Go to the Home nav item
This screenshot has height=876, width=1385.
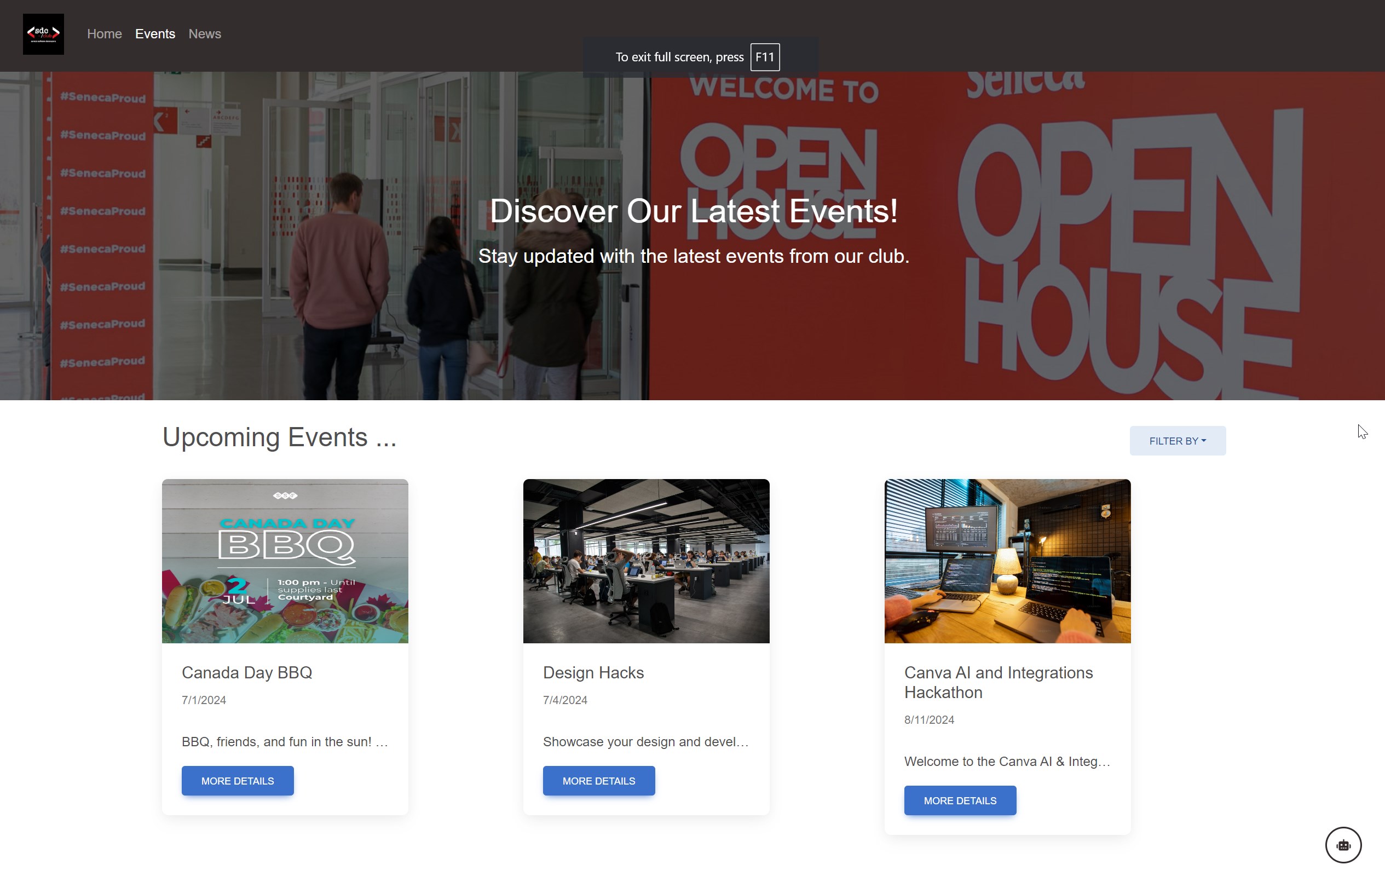coord(104,34)
